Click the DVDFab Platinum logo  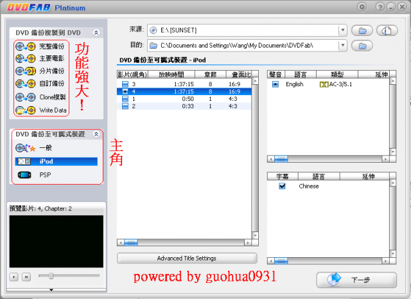[x=46, y=7]
